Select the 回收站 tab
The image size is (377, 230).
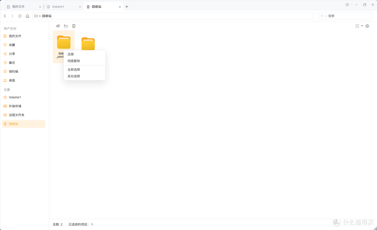[x=103, y=7]
